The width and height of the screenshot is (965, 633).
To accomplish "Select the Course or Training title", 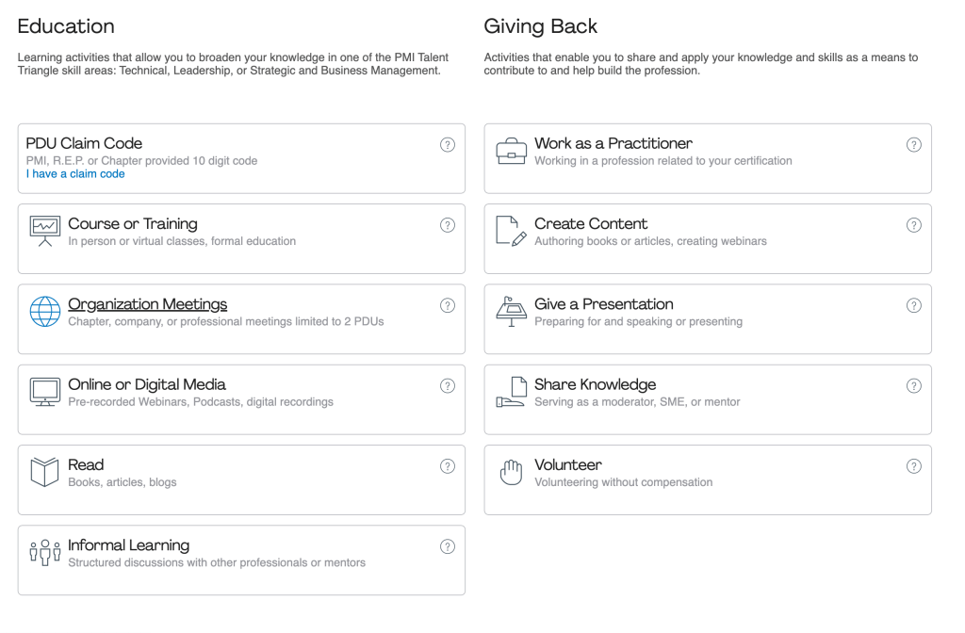I will coord(133,224).
